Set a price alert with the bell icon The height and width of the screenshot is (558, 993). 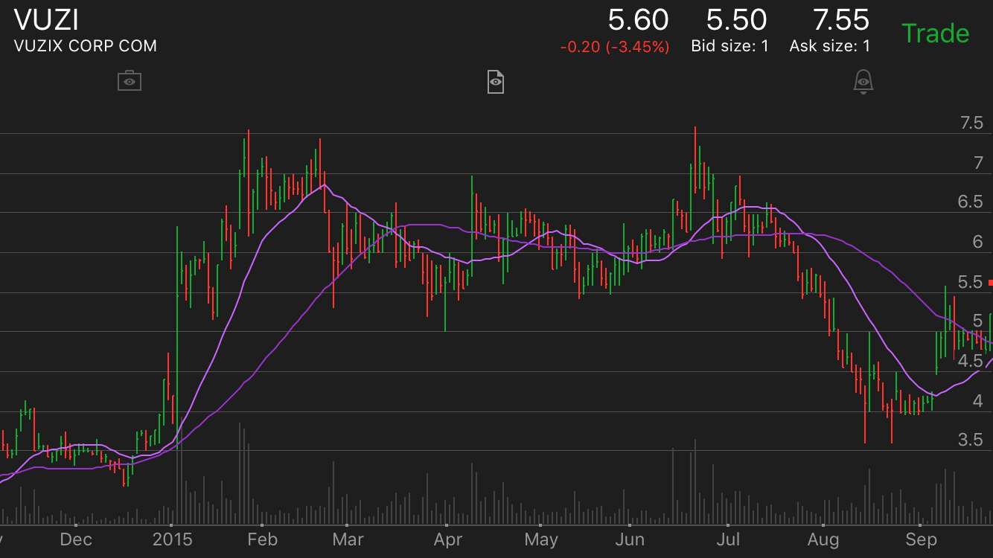[x=863, y=81]
